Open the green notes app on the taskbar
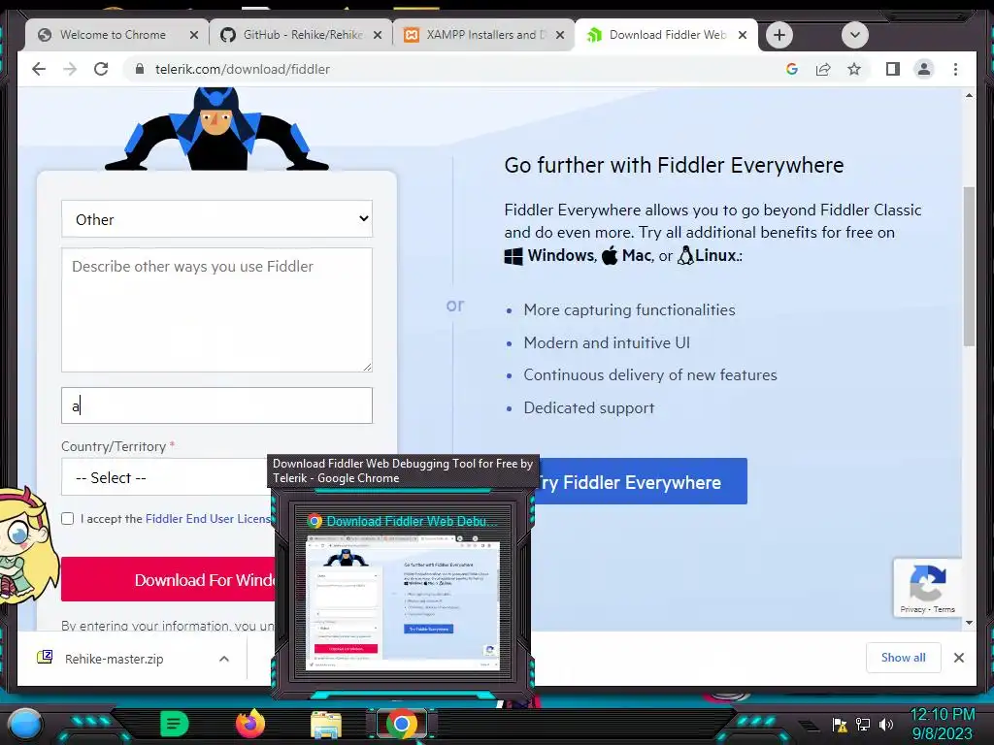The width and height of the screenshot is (994, 745). click(174, 724)
